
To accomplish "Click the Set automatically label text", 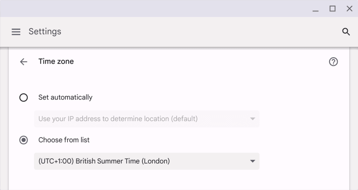I will coord(65,97).
